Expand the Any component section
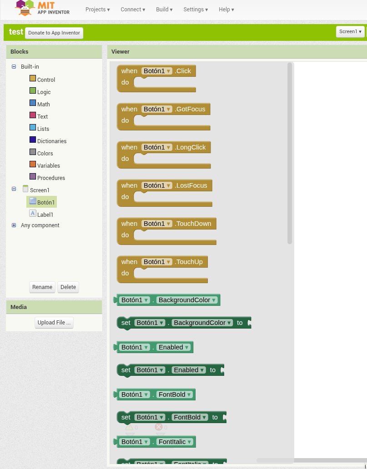The height and width of the screenshot is (469, 367). 14,225
